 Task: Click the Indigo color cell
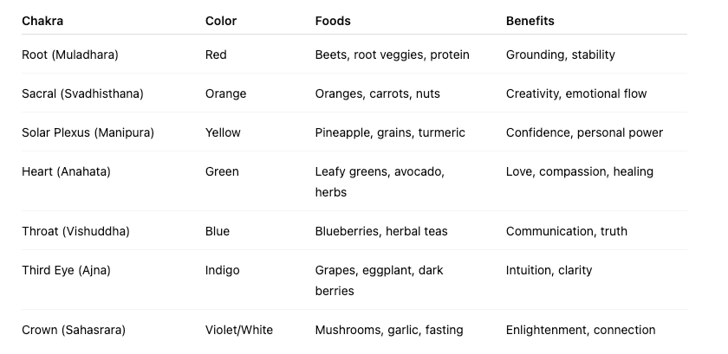223,271
